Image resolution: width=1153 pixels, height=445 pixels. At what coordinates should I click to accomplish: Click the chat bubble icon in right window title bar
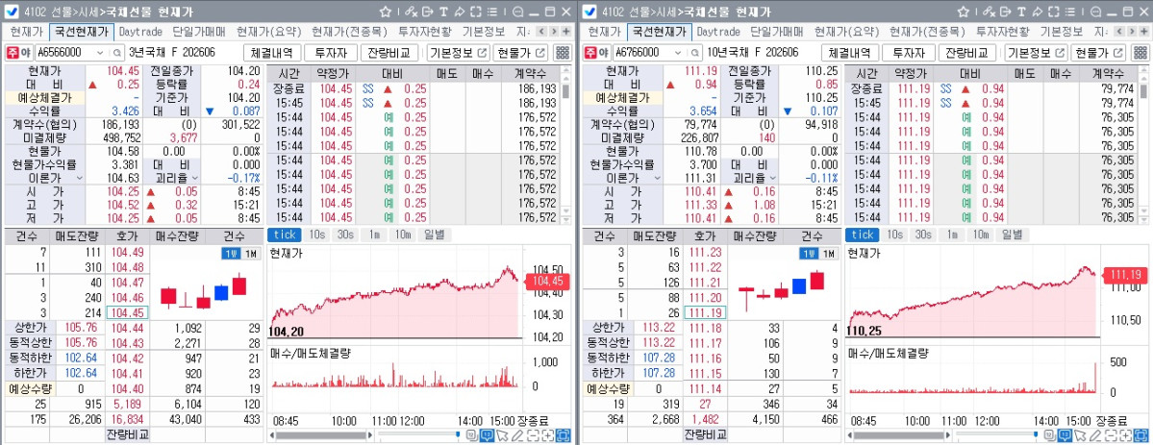(1096, 12)
